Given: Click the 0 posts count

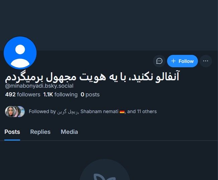Looking at the screenshot, I should tap(90, 95).
